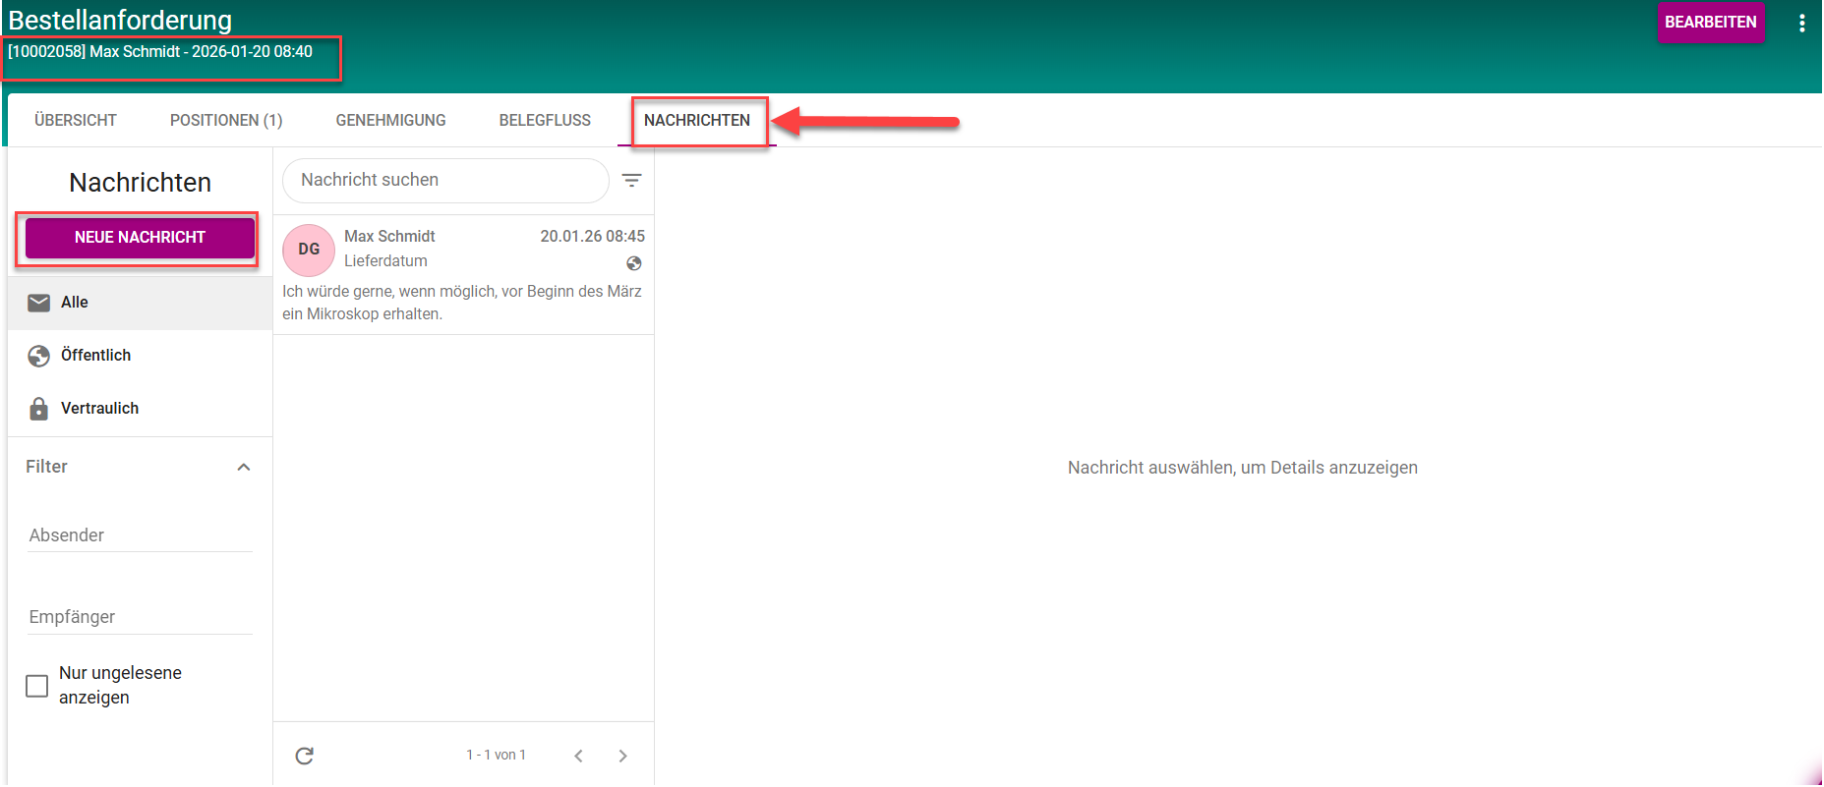The height and width of the screenshot is (787, 1824).
Task: Filter by Vertraulich messages
Action: tap(99, 409)
